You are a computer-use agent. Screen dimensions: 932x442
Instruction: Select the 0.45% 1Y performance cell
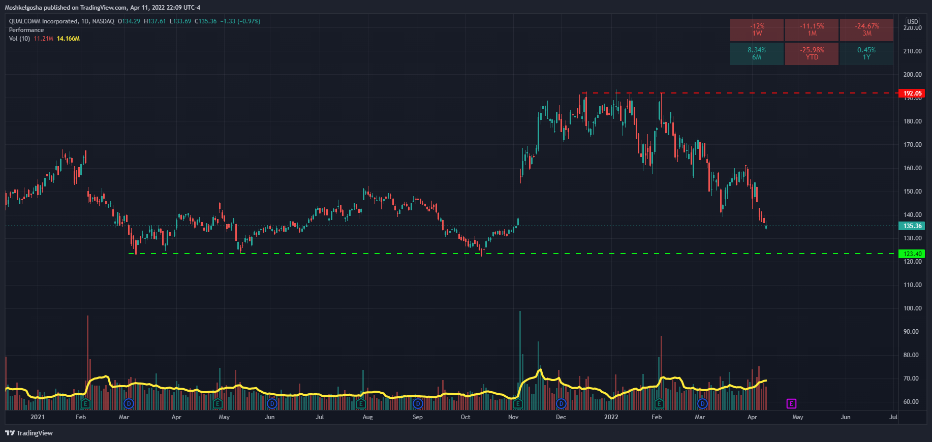click(x=866, y=53)
